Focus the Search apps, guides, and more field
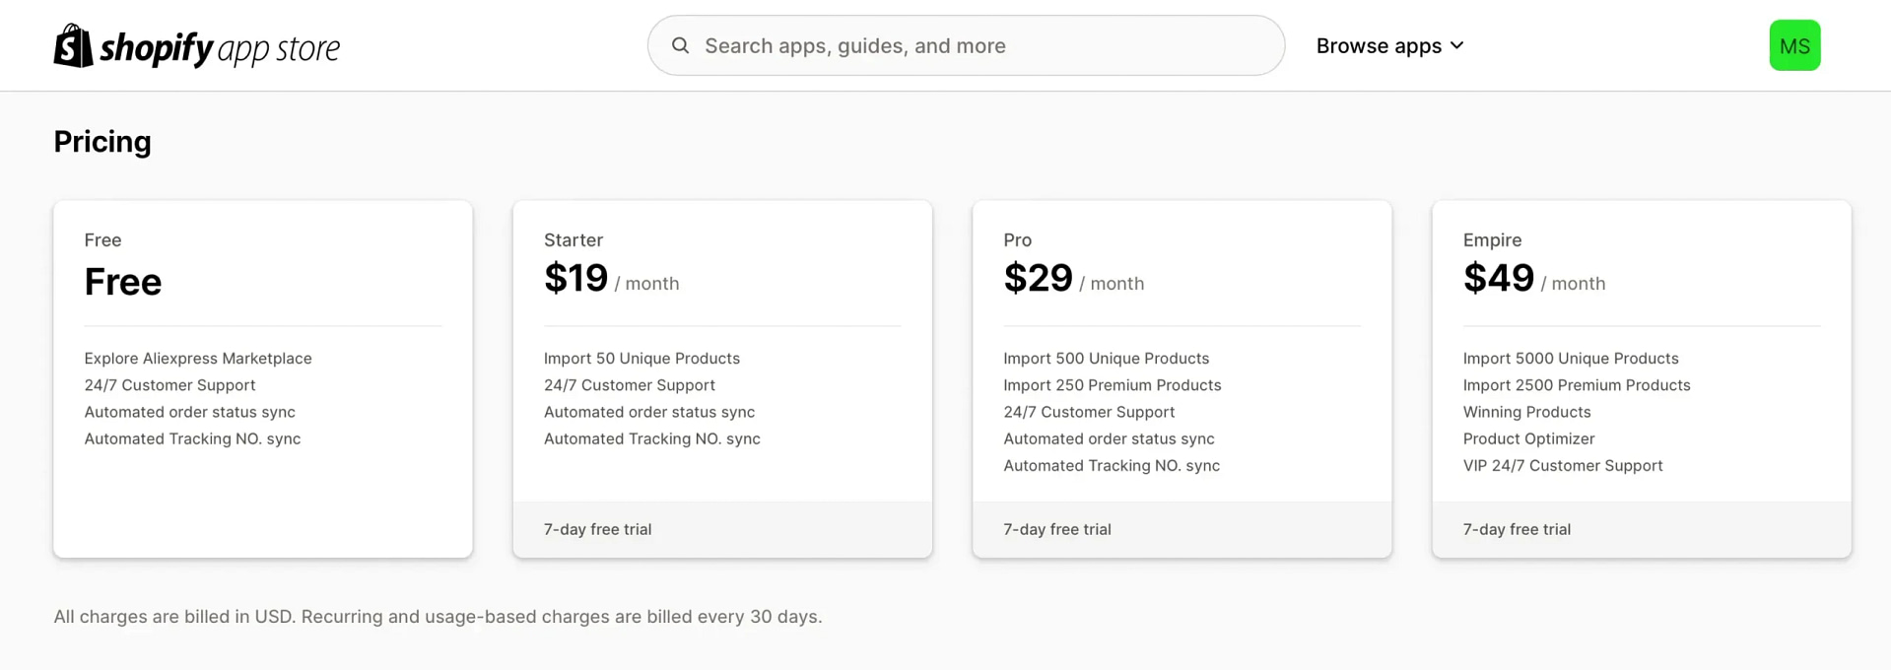Image resolution: width=1891 pixels, height=670 pixels. [x=966, y=45]
